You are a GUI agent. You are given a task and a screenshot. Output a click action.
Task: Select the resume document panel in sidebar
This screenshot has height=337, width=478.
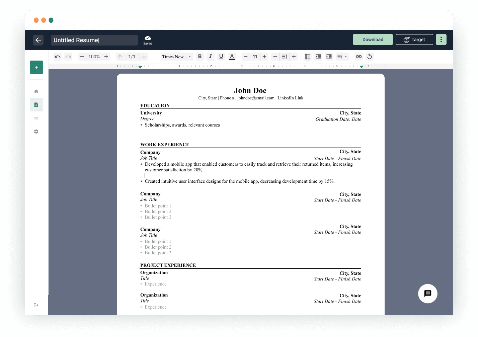coord(36,105)
